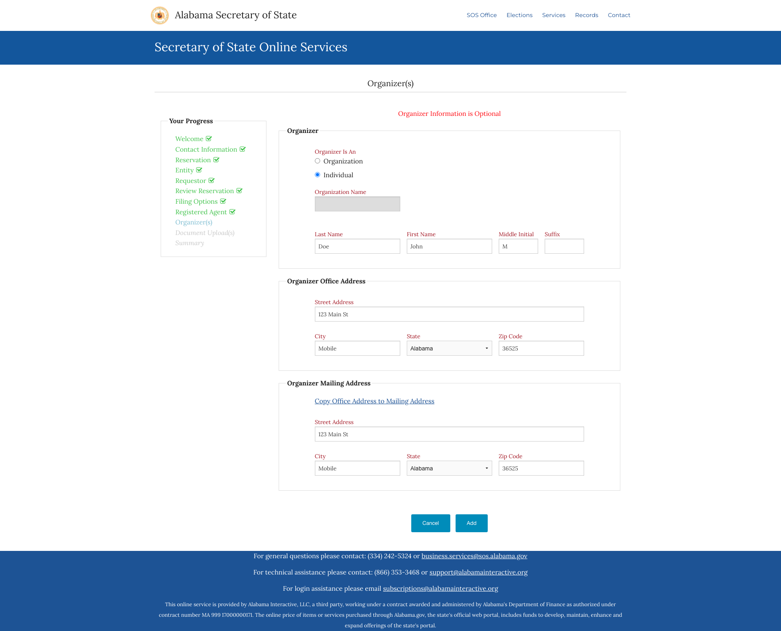Click the checkmark icon beside Review Reservation
Screen dimensions: 781x631
pos(239,191)
